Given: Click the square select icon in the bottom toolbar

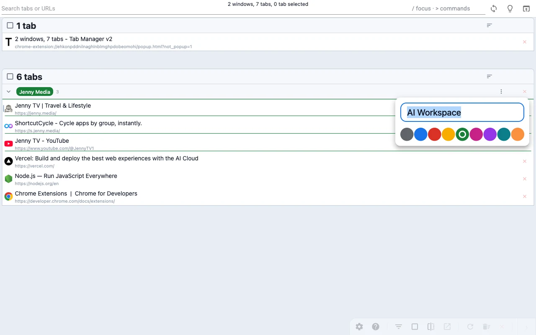Looking at the screenshot, I should (x=415, y=327).
